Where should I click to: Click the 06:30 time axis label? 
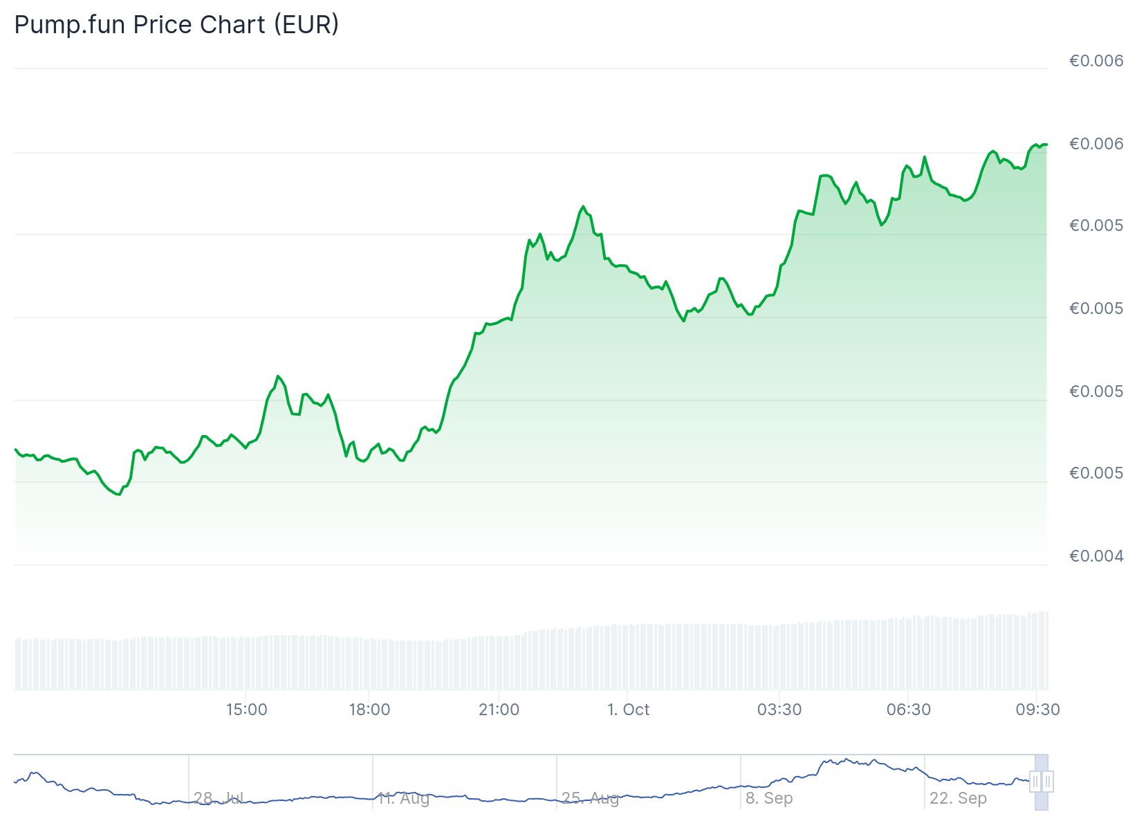[x=909, y=710]
